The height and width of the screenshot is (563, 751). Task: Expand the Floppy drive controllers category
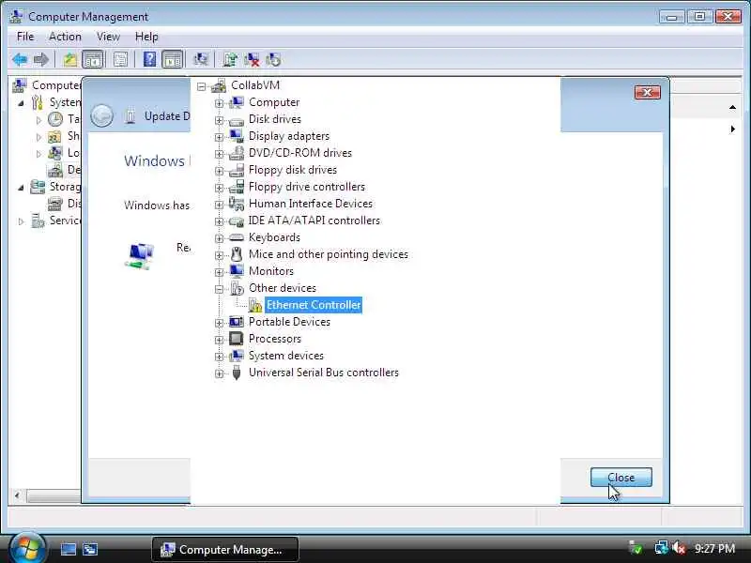[x=220, y=188]
